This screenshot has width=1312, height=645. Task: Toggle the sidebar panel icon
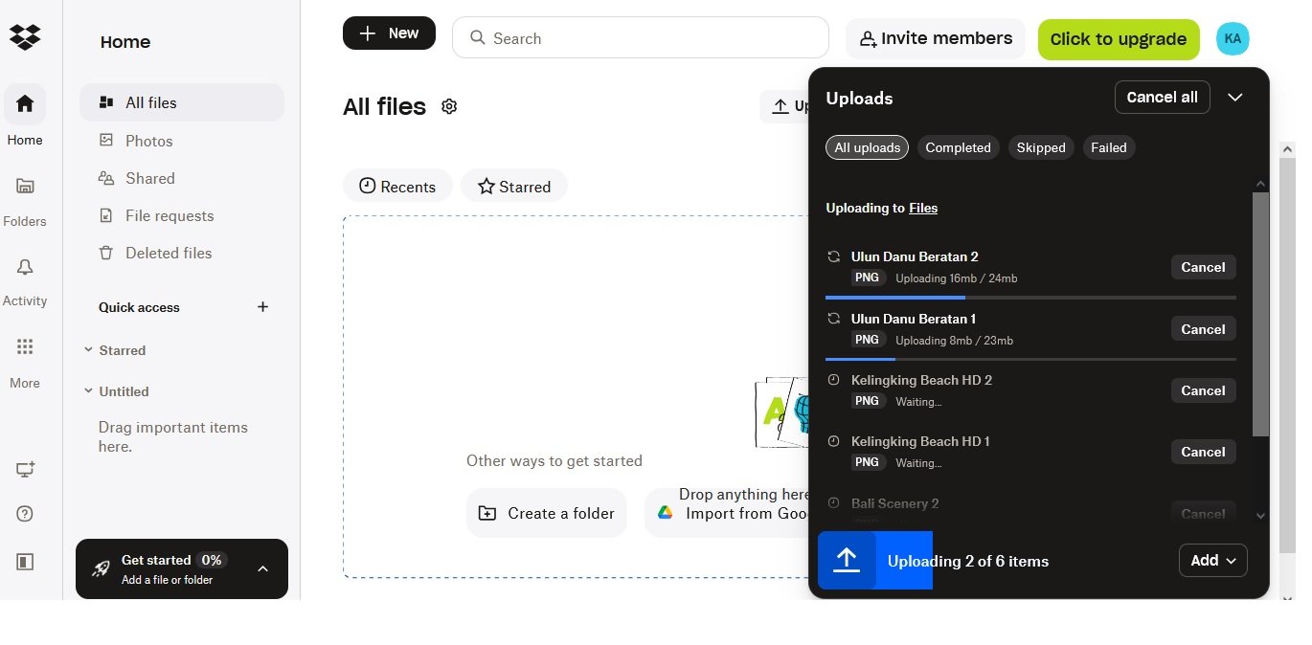point(25,562)
